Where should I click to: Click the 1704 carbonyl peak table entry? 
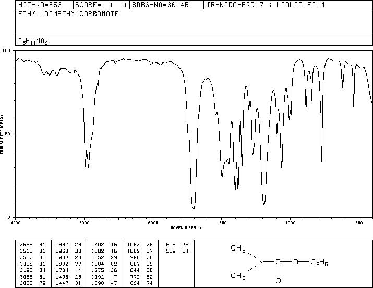68,270
